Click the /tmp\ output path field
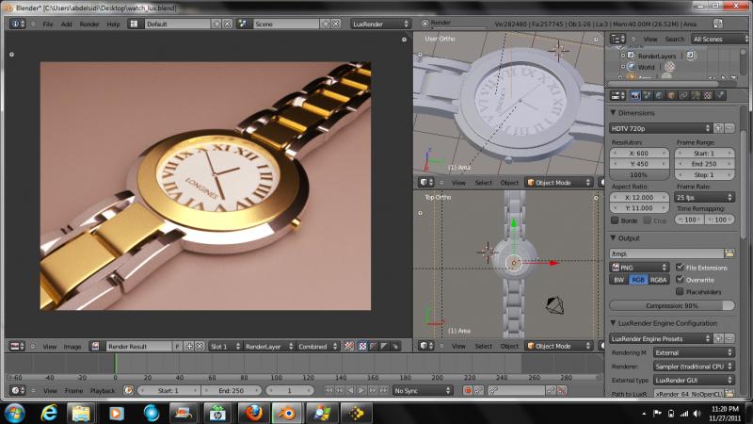753x424 pixels. [x=666, y=253]
